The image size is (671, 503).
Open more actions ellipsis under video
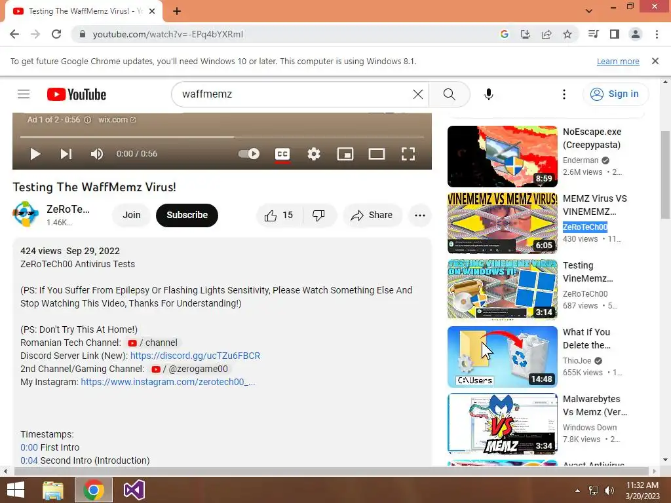pos(420,215)
